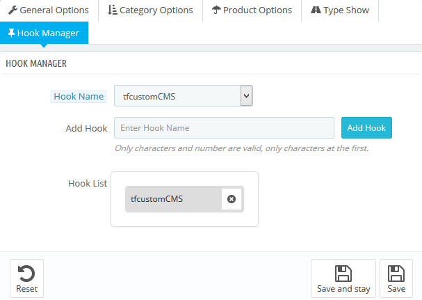Click empty space inside the Hook List box
Viewport: 422px width, 300px height.
pos(184,217)
